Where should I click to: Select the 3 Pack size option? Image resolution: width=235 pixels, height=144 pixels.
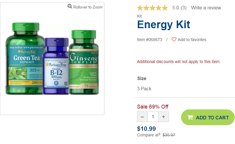pyautogui.click(x=144, y=89)
